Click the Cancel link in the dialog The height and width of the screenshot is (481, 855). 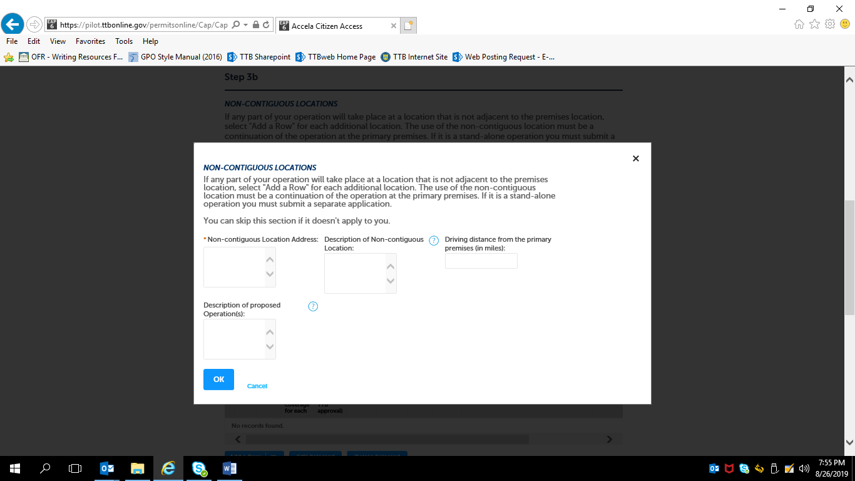(257, 386)
